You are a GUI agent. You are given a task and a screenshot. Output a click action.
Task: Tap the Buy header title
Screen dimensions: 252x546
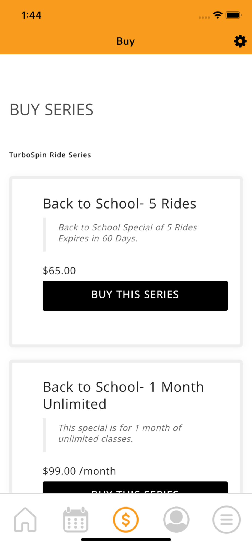point(126,41)
